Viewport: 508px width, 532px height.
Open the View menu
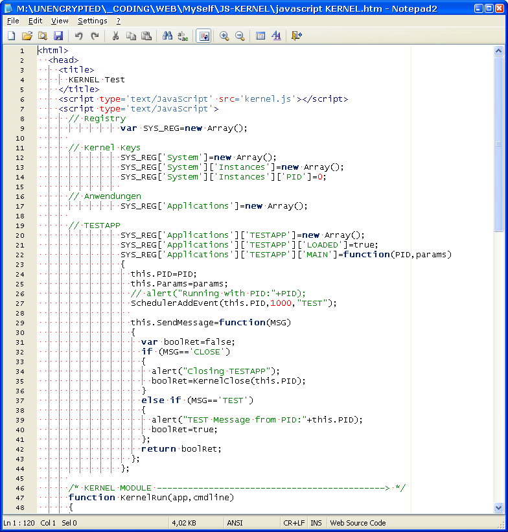[x=60, y=21]
